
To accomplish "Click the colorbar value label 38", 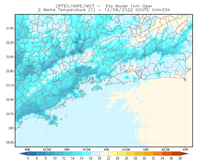I will 180,158.
